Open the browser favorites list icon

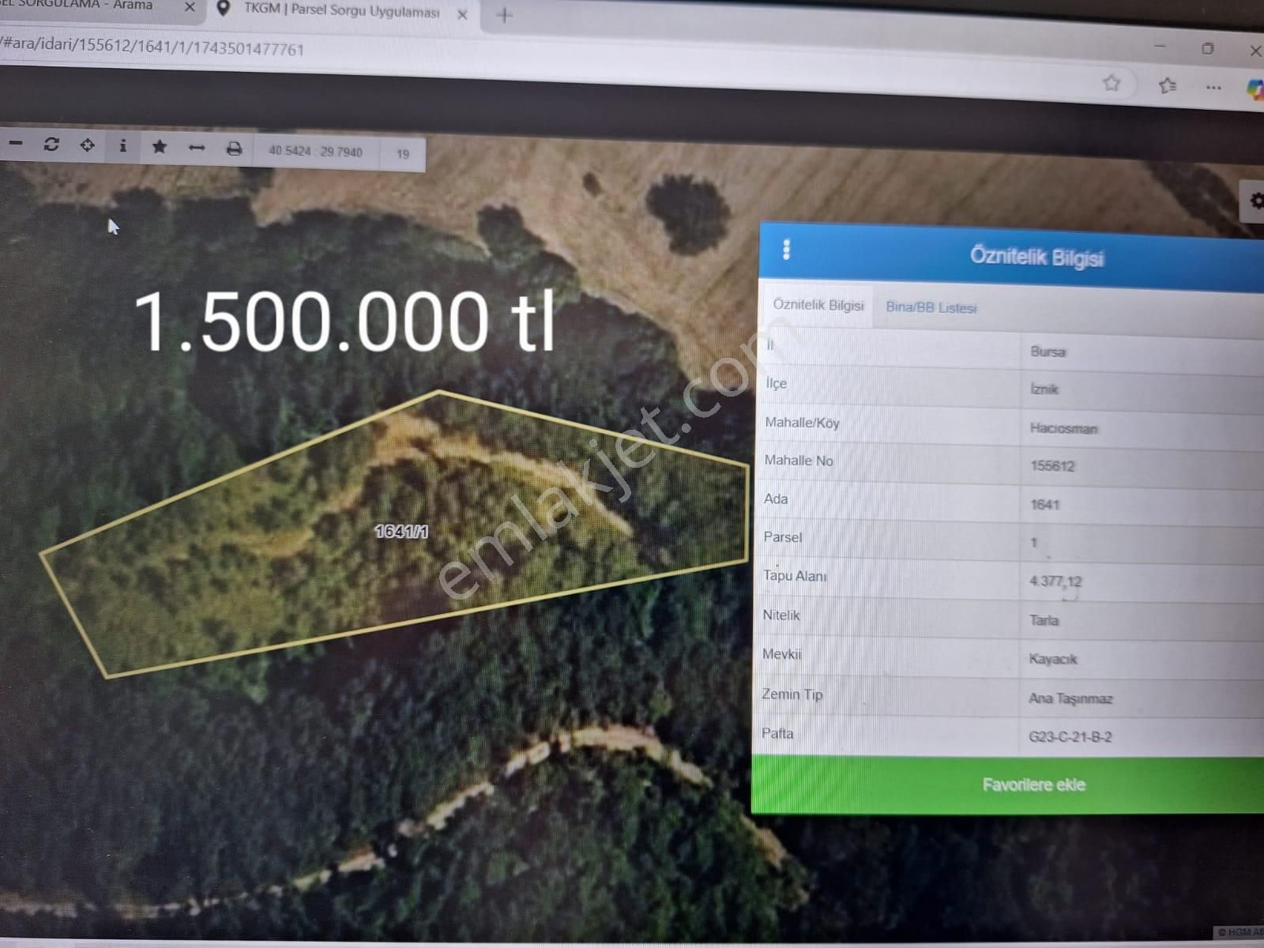[x=1167, y=85]
